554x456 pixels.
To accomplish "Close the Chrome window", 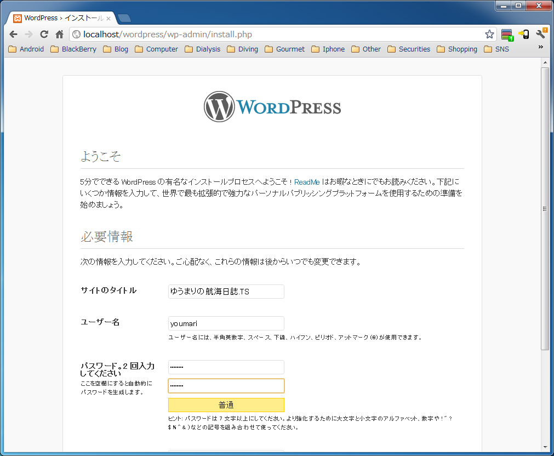I will point(539,5).
